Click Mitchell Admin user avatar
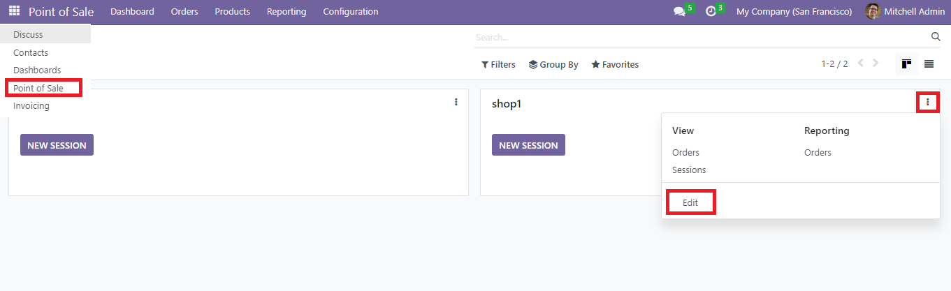 [873, 12]
